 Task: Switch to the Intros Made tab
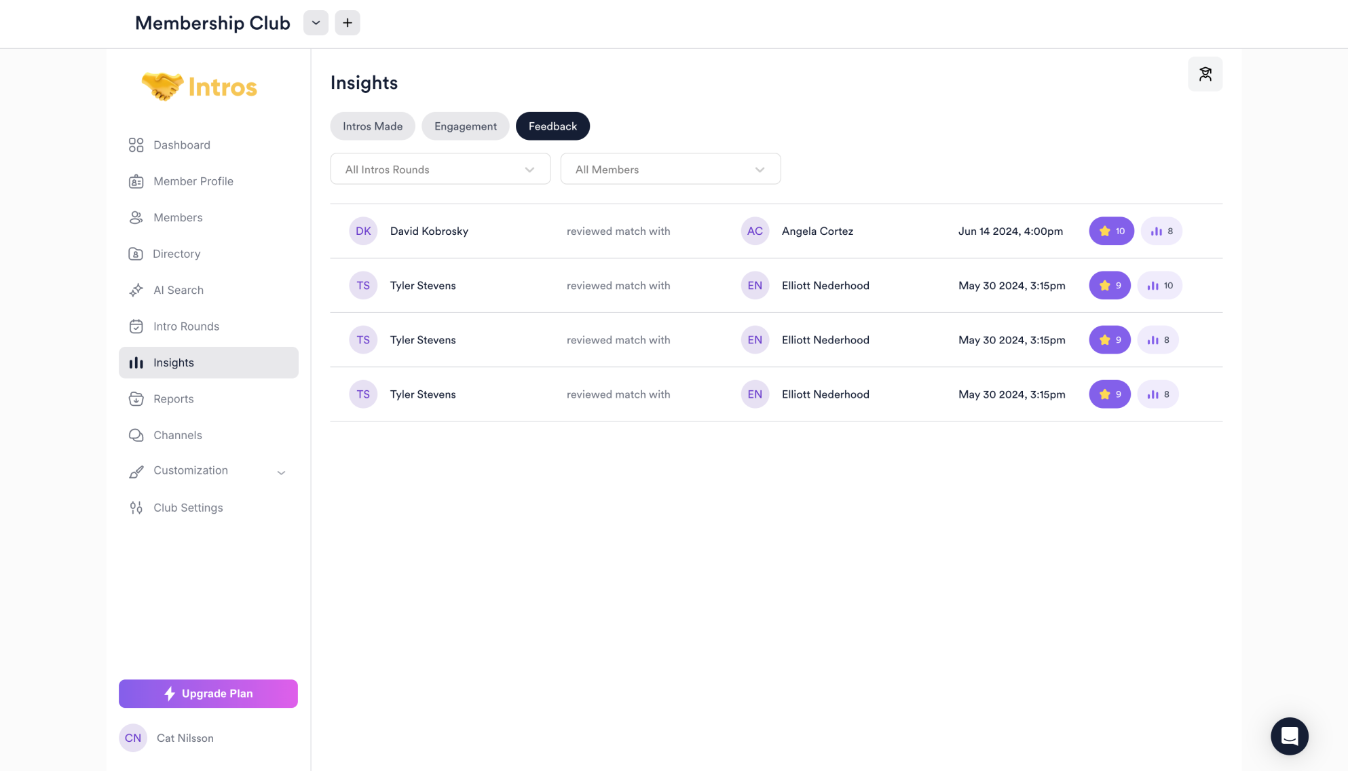click(x=372, y=126)
